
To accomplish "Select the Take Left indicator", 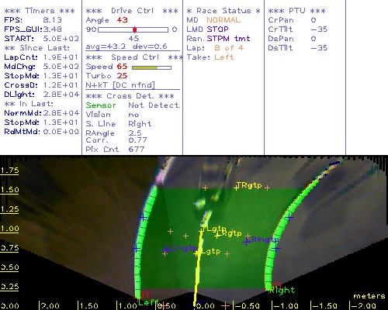I will click(x=210, y=57).
